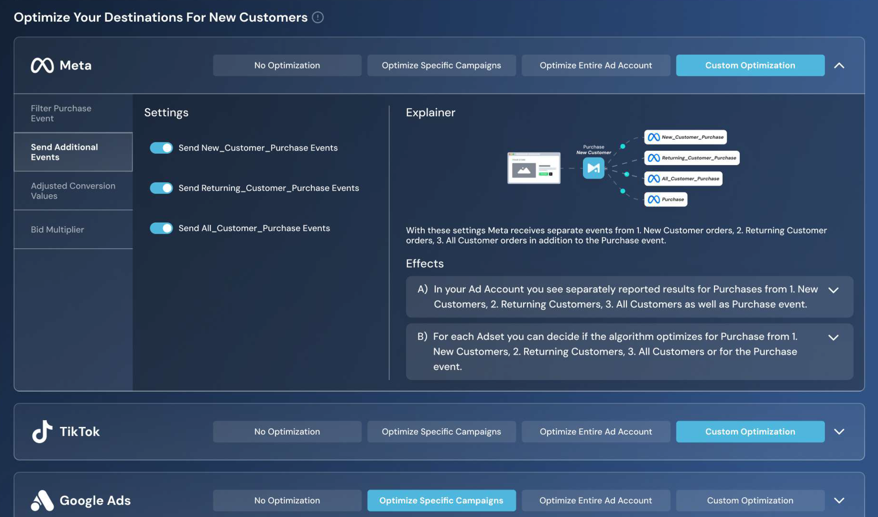Expand Effect B details chevron

pos(833,338)
